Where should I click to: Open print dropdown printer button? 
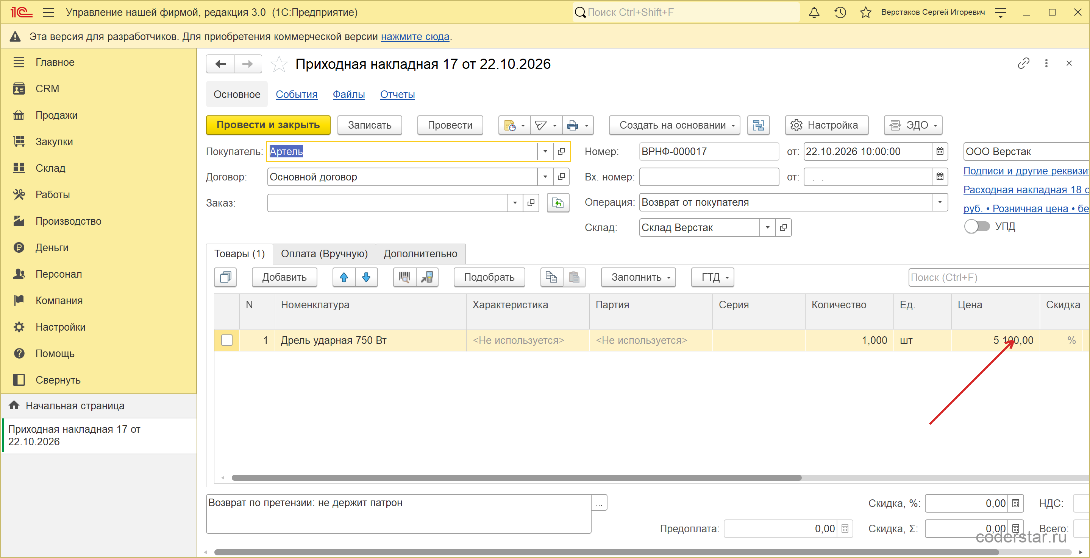(x=578, y=125)
